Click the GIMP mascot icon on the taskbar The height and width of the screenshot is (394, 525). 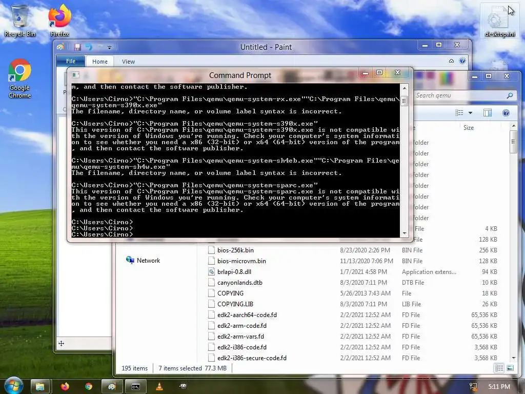[x=183, y=386]
